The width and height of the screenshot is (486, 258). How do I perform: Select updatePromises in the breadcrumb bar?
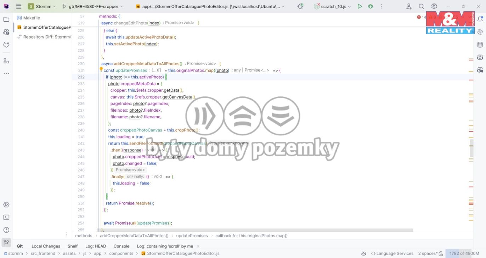click(192, 235)
